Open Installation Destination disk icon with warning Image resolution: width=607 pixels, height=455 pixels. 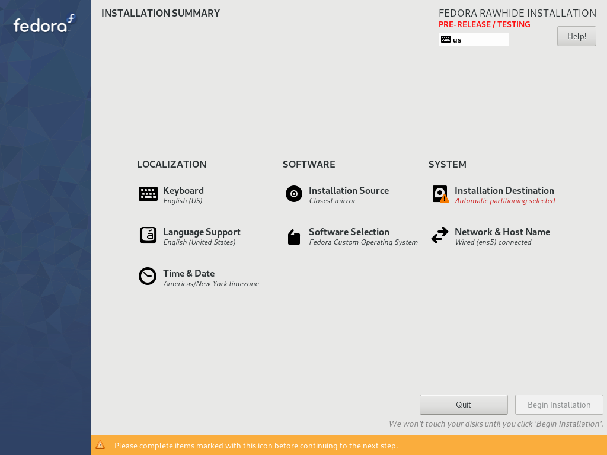click(440, 194)
